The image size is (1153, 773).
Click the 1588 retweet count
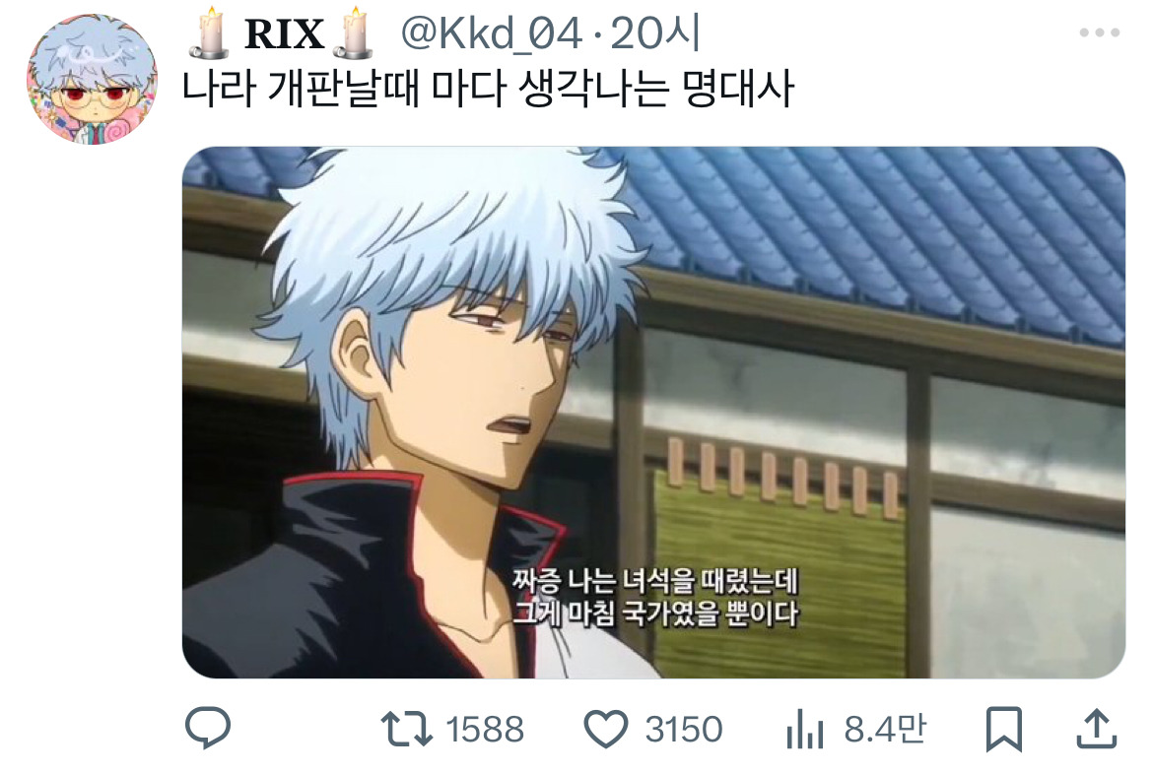point(485,730)
